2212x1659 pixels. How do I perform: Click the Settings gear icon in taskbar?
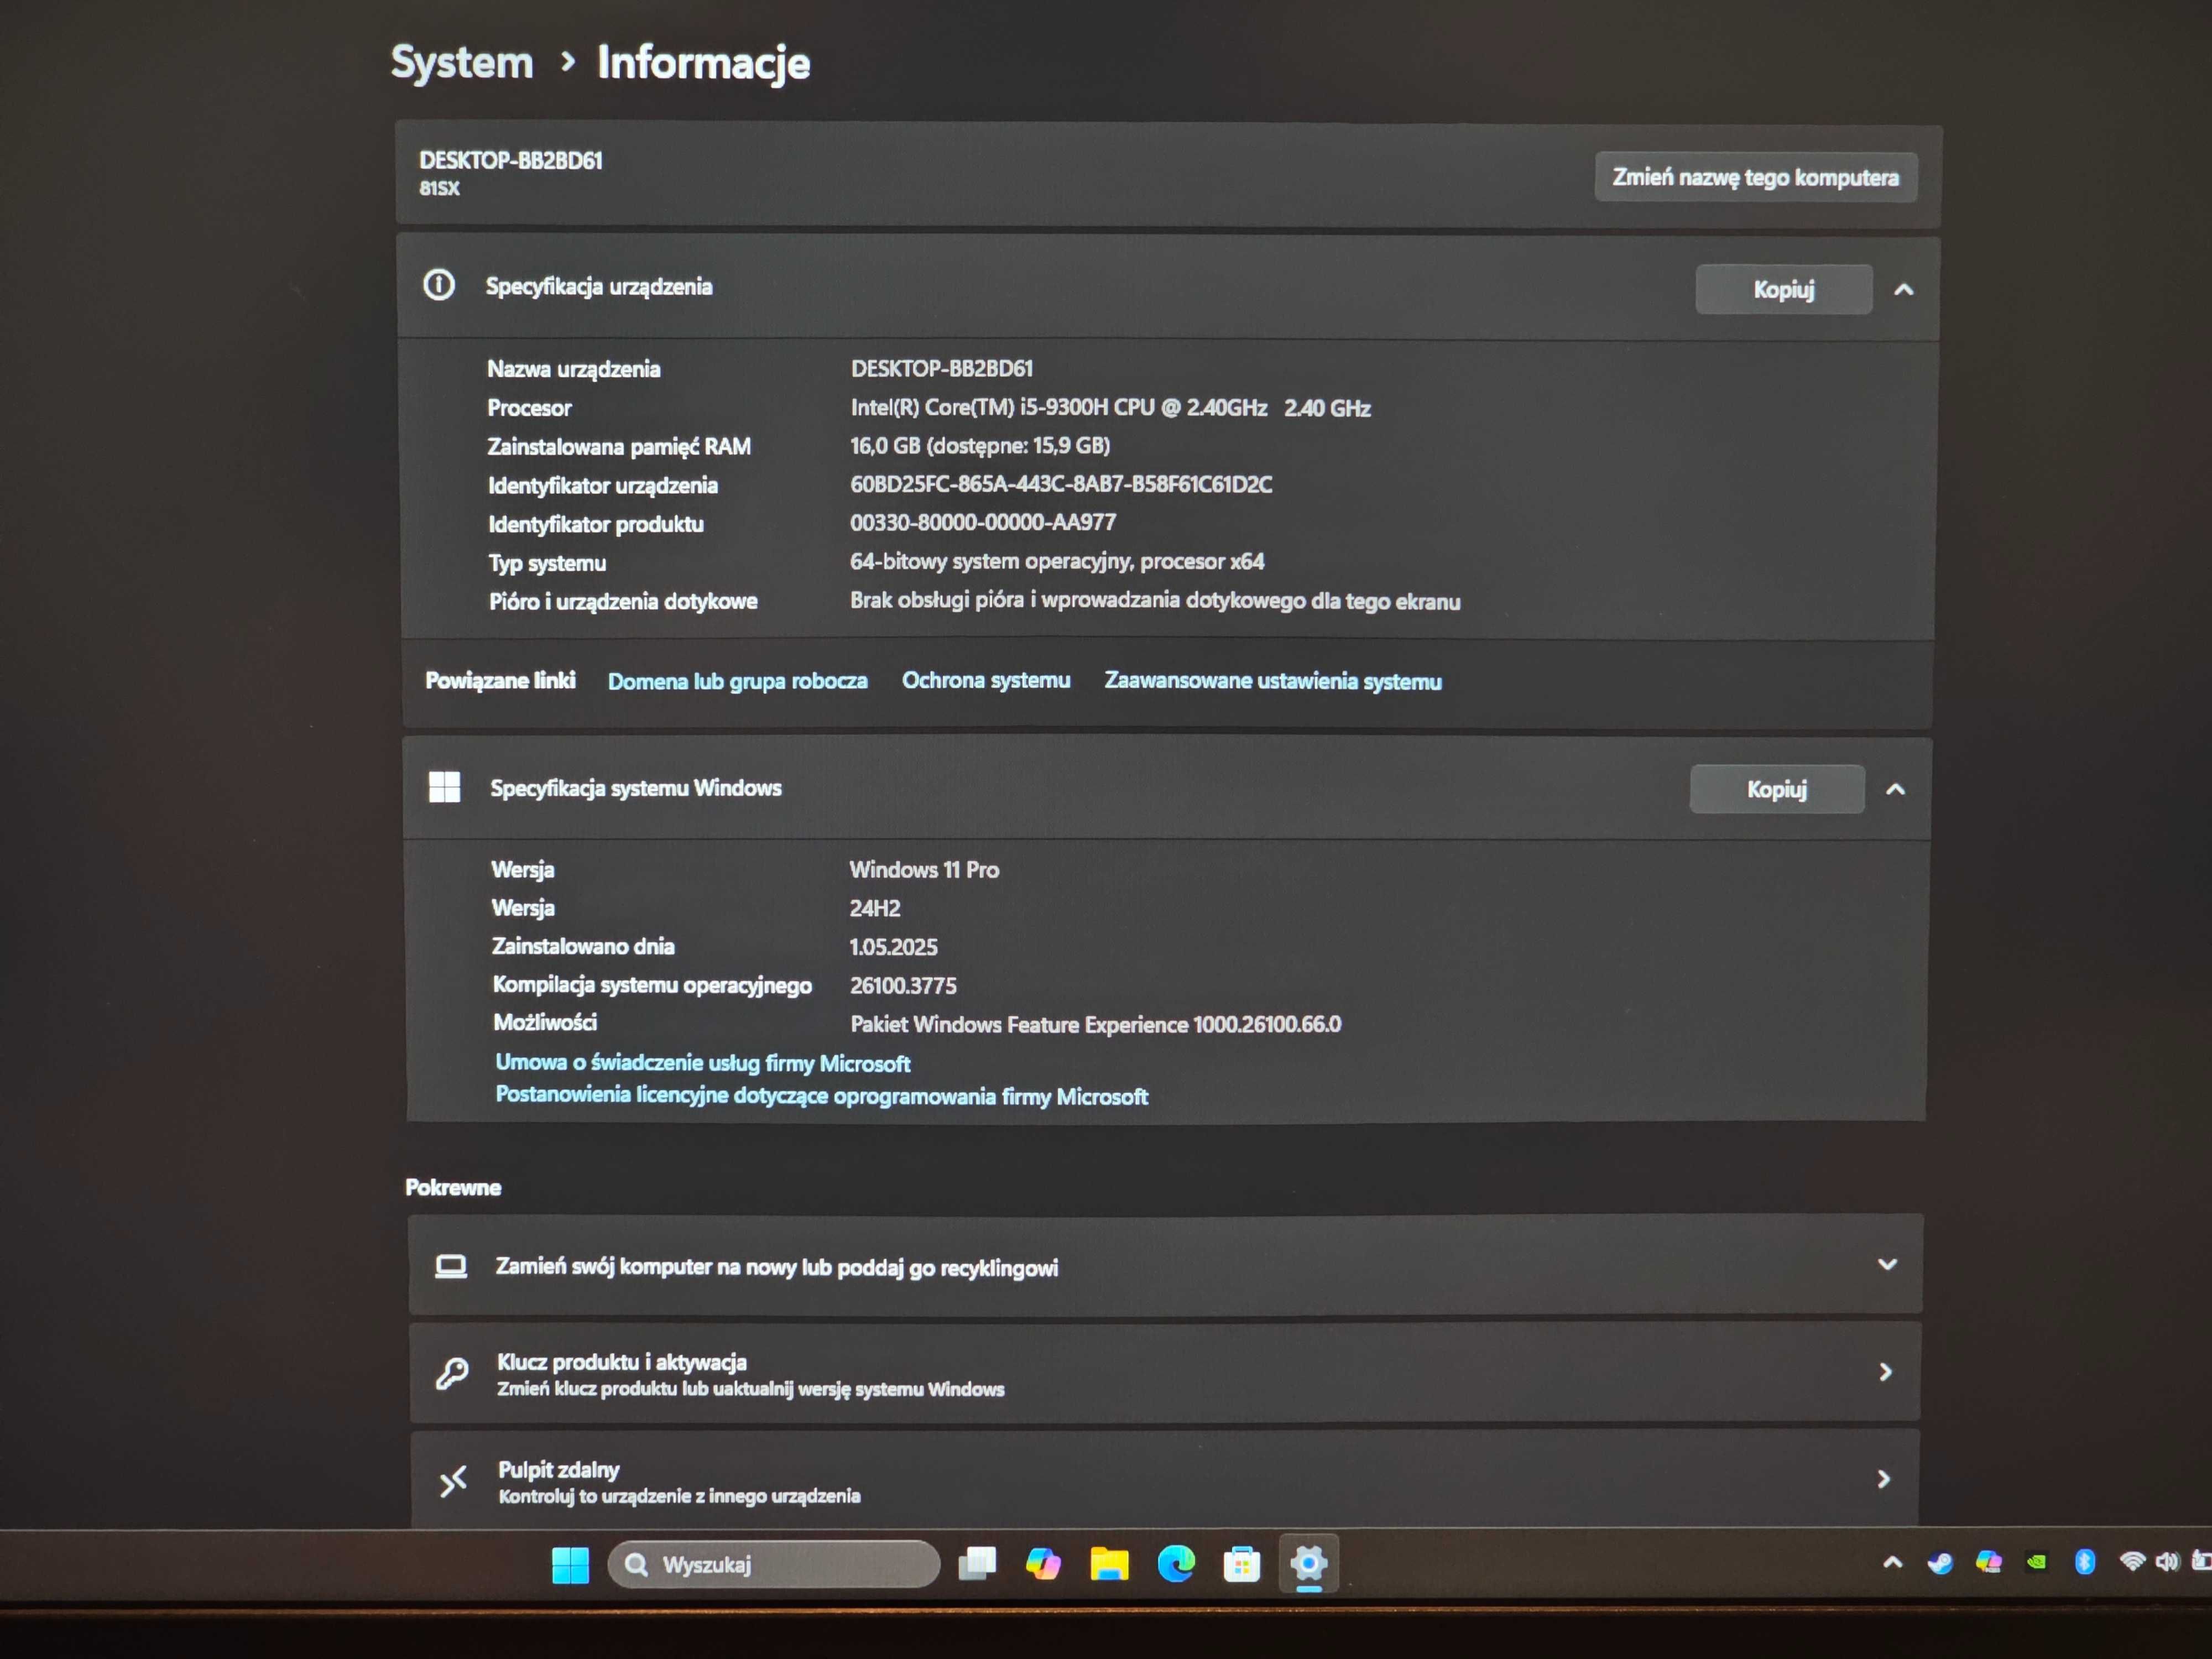[1308, 1562]
